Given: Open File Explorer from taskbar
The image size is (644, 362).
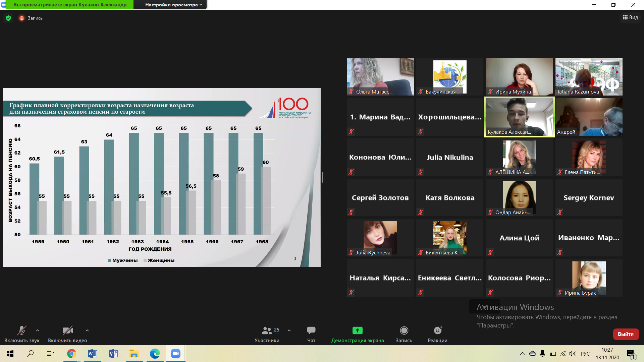Looking at the screenshot, I should coord(134,354).
